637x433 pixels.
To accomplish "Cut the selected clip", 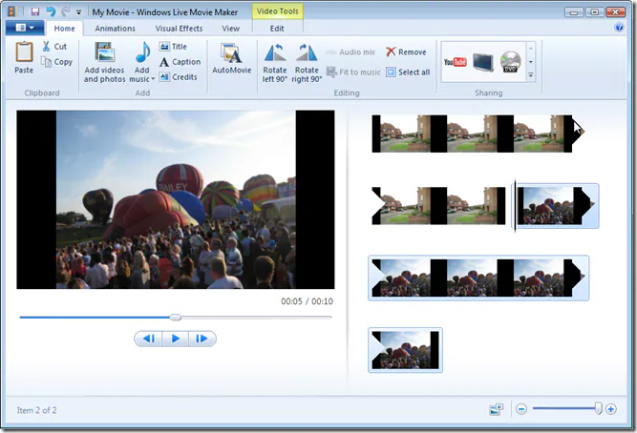I will [54, 47].
